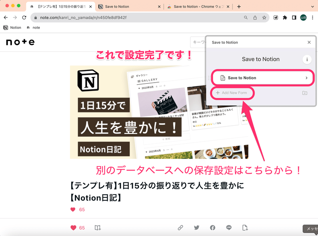Share the article on Twitter
The width and height of the screenshot is (318, 236).
coord(196,228)
